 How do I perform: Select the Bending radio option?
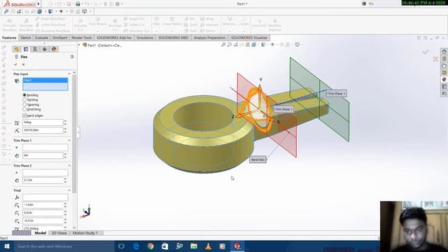click(x=24, y=95)
